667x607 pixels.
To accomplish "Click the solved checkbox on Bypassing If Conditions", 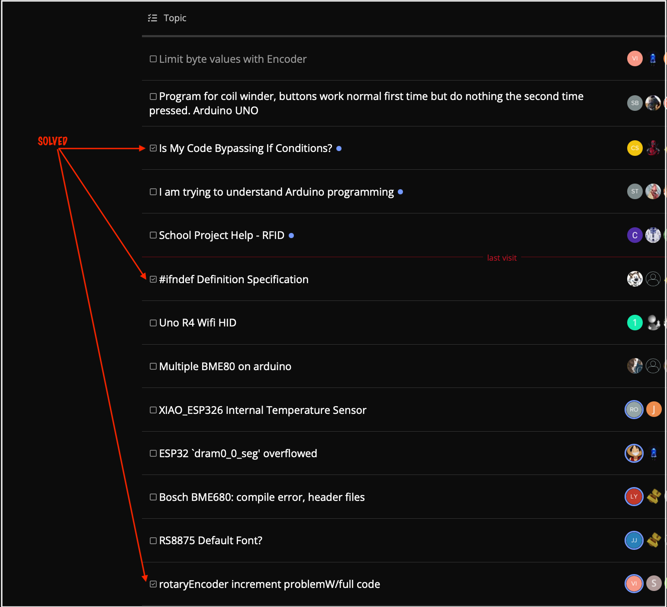I will [x=153, y=148].
